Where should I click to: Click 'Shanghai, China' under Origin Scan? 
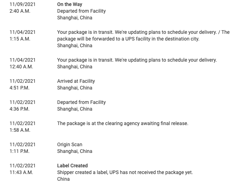74,151
